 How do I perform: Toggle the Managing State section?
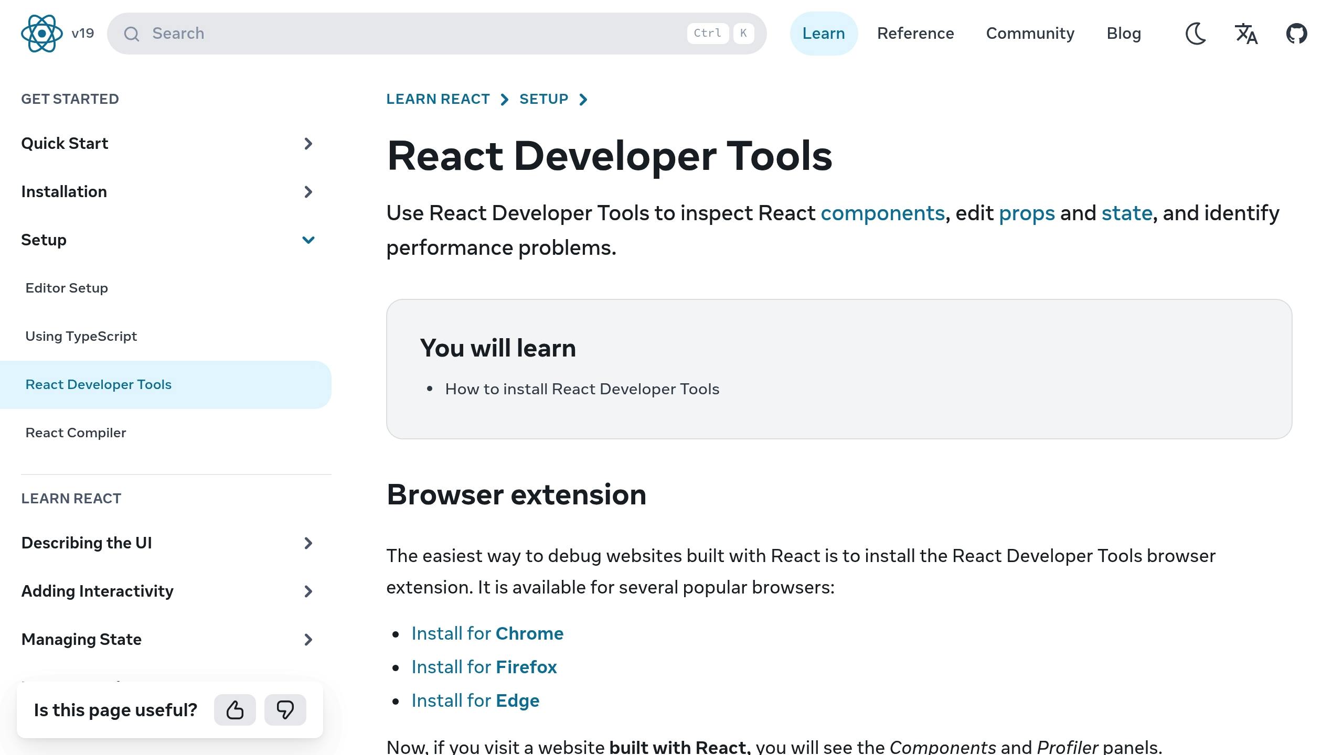coord(308,640)
